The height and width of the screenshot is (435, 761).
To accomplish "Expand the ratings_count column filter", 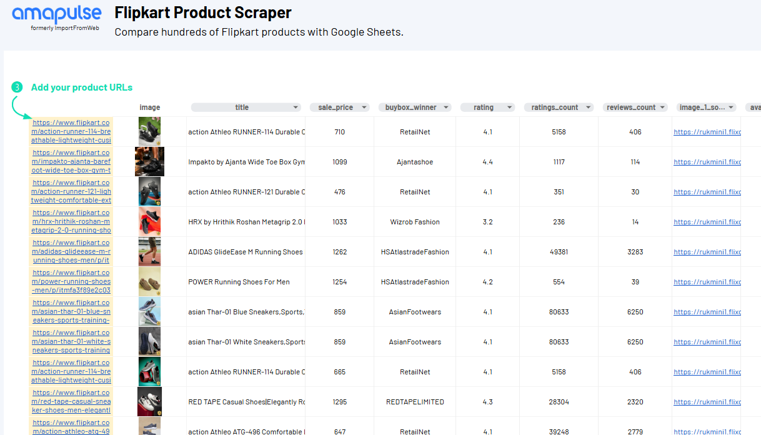I will 589,107.
